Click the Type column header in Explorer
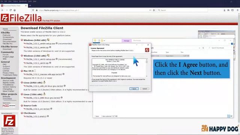Image resolution: width=240 pixels, height=135 pixels. 167,52
